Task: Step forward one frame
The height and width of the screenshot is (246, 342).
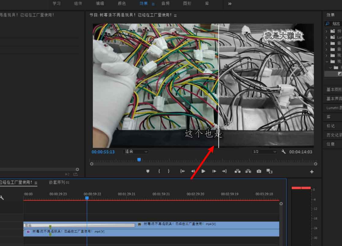Action: pos(214,171)
